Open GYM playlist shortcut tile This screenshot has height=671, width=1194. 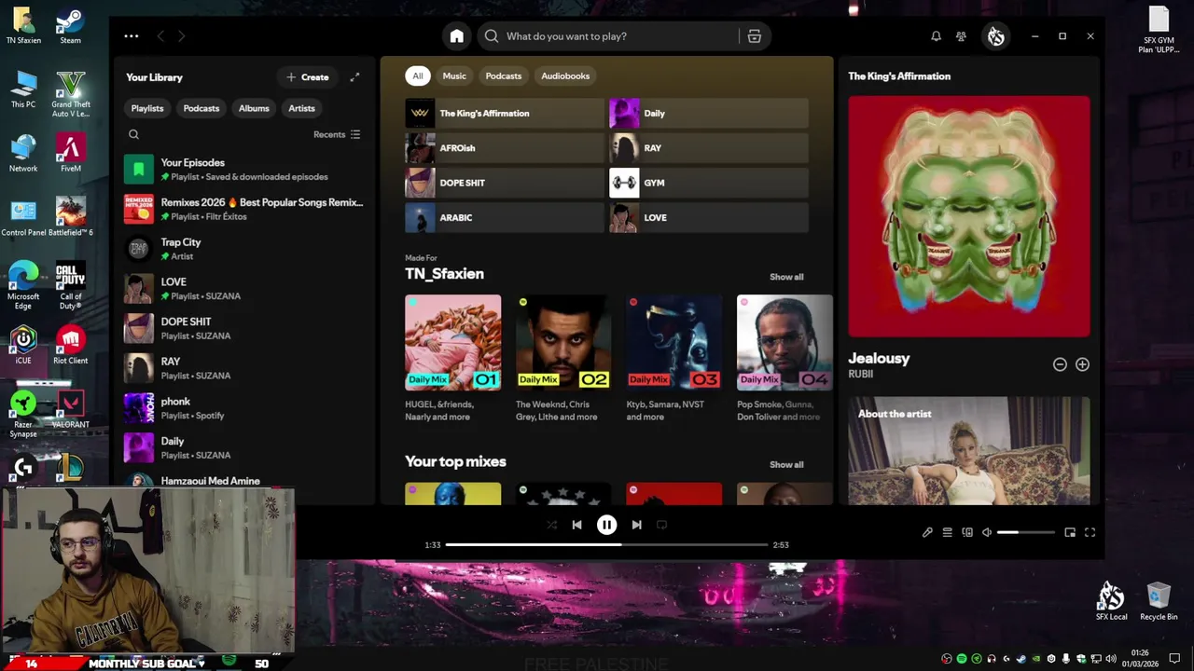coord(709,183)
